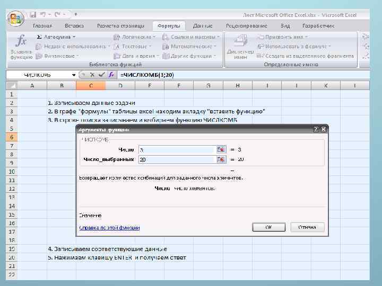382x286 pixels.
Task: Open the Другие функции menu
Action: (189, 56)
